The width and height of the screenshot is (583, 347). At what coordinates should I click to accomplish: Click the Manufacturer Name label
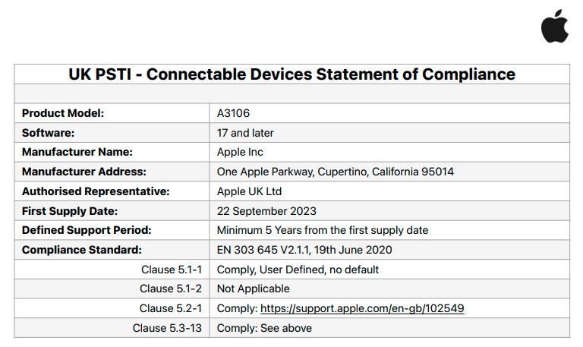pos(77,152)
